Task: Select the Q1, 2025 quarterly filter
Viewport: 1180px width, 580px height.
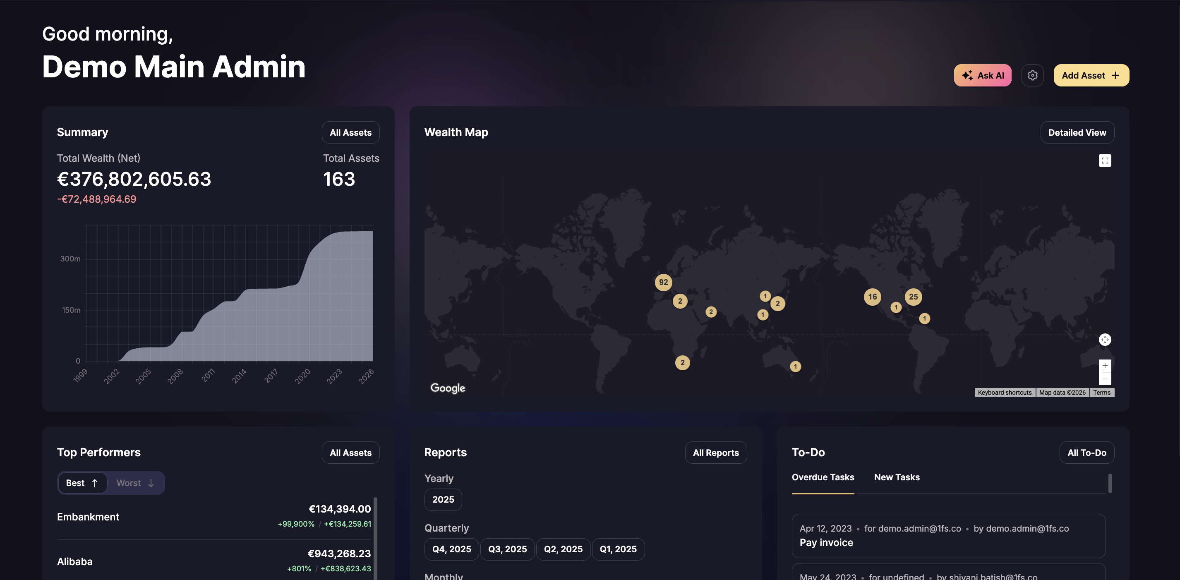Action: click(619, 549)
